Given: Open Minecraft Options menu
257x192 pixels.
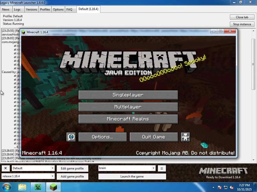Looking at the screenshot, I should point(103,137).
